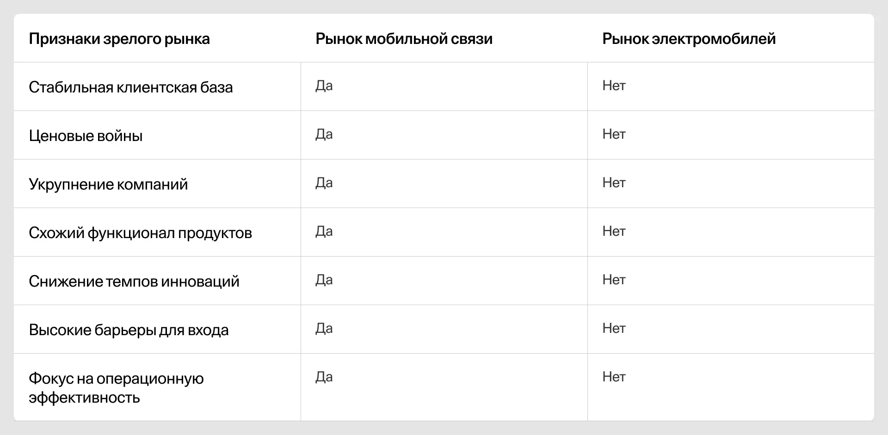
Task: Click the 'Укрупнение компаний' row label
Action: point(108,184)
